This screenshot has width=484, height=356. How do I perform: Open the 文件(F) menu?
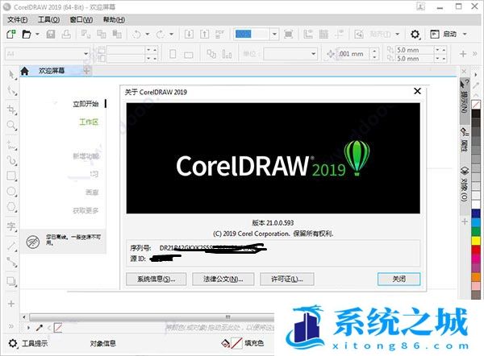click(18, 19)
